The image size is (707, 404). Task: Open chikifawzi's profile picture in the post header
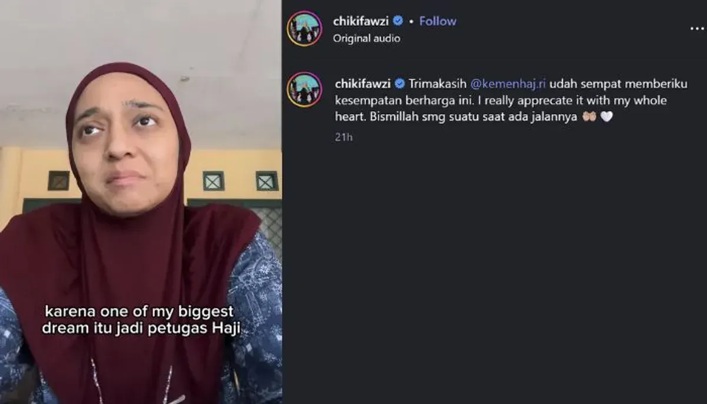tap(305, 28)
